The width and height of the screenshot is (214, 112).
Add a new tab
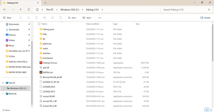[45, 3]
